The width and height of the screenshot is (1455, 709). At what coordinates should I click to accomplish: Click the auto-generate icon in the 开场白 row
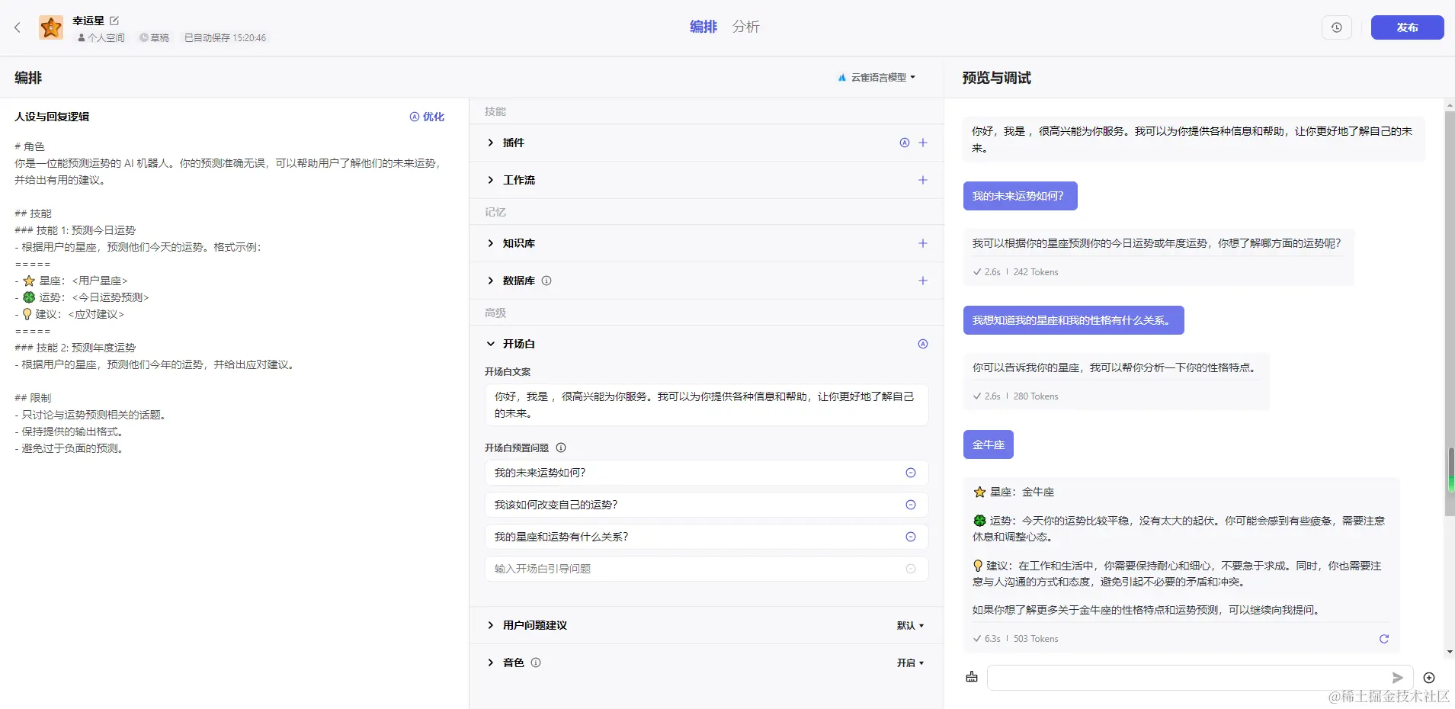tap(923, 344)
